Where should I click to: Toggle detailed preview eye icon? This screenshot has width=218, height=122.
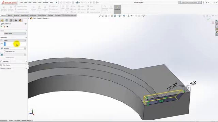tap(7, 27)
